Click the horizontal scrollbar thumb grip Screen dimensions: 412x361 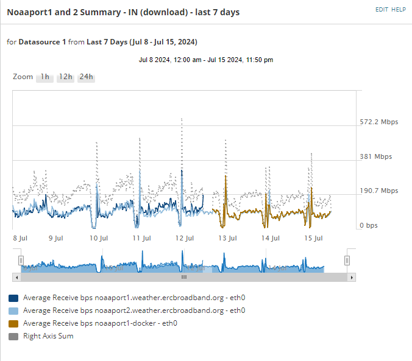[183, 277]
